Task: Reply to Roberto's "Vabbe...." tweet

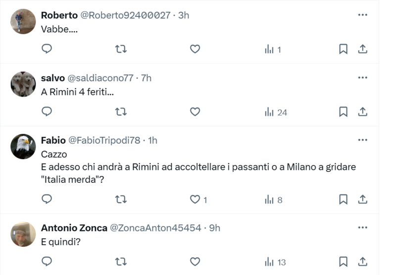Action: [x=47, y=49]
